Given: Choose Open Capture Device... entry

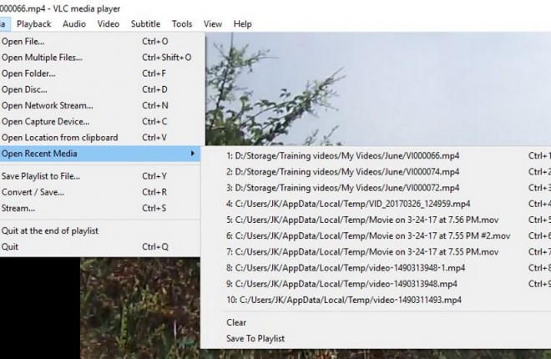Looking at the screenshot, I should pyautogui.click(x=100, y=122).
